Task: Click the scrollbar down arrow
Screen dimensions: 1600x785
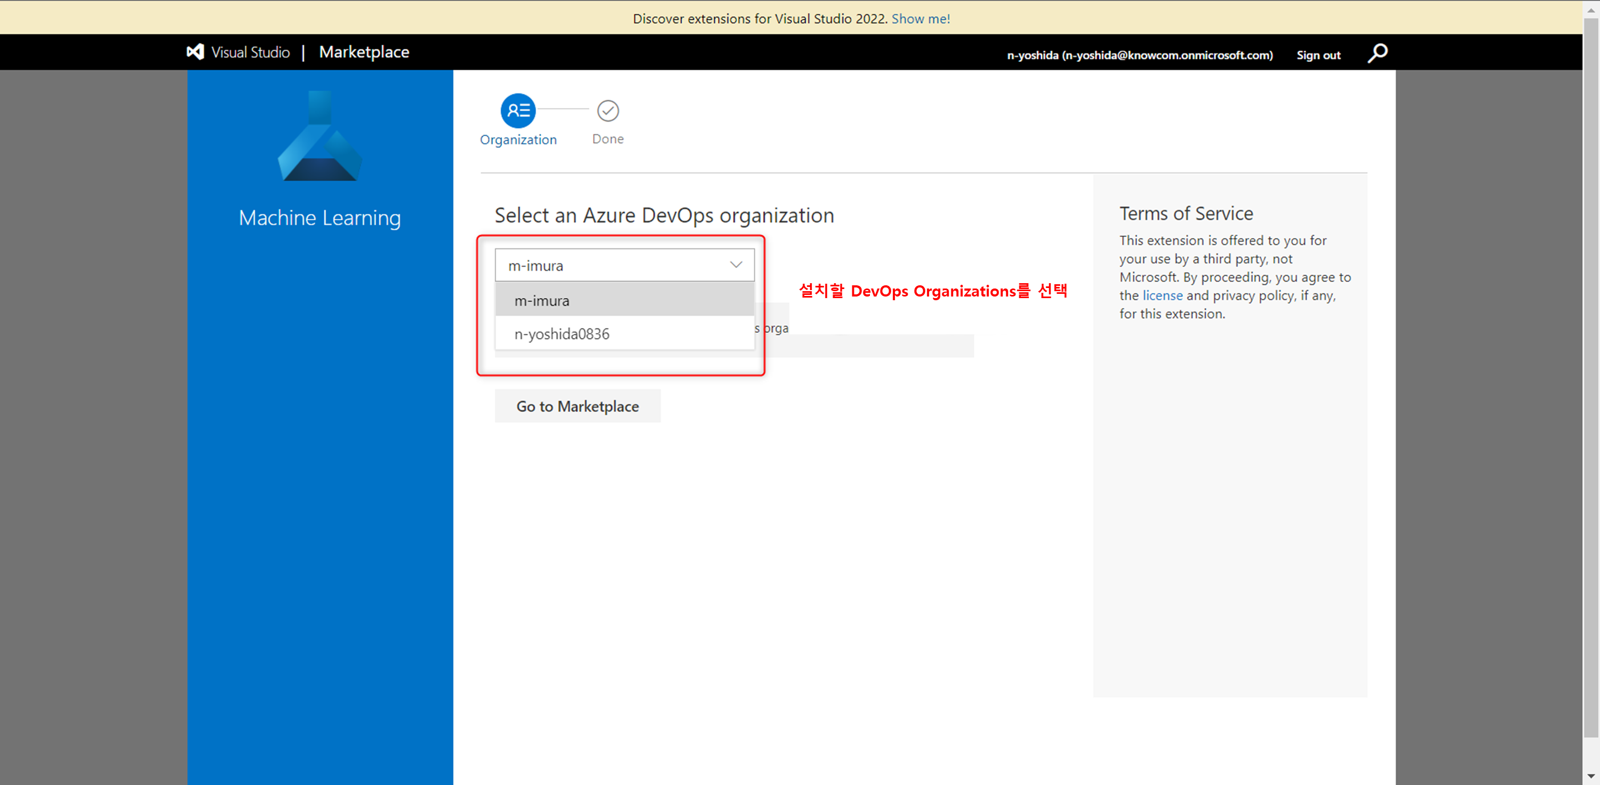Action: (x=1591, y=776)
